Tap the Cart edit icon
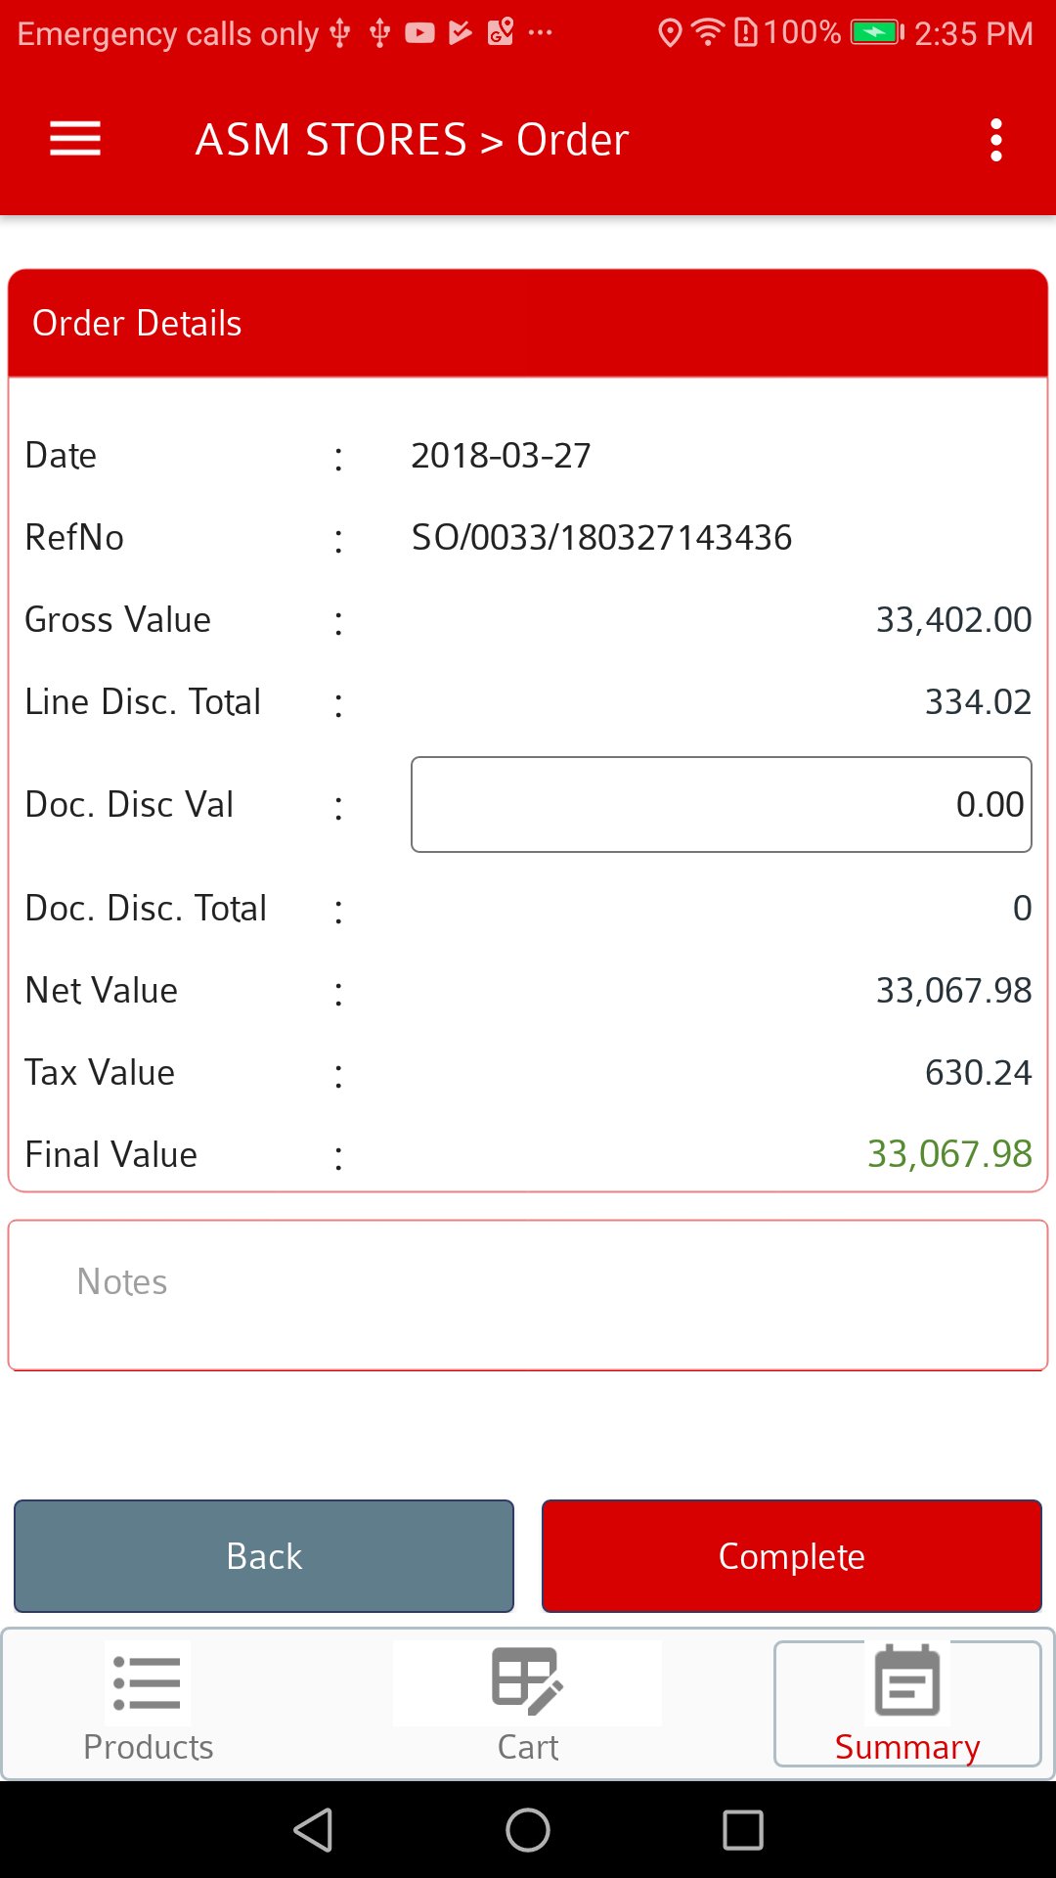This screenshot has height=1878, width=1056. pos(527,1681)
